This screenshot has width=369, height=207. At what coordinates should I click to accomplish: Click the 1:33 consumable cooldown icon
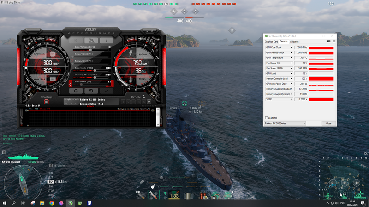[174, 195]
